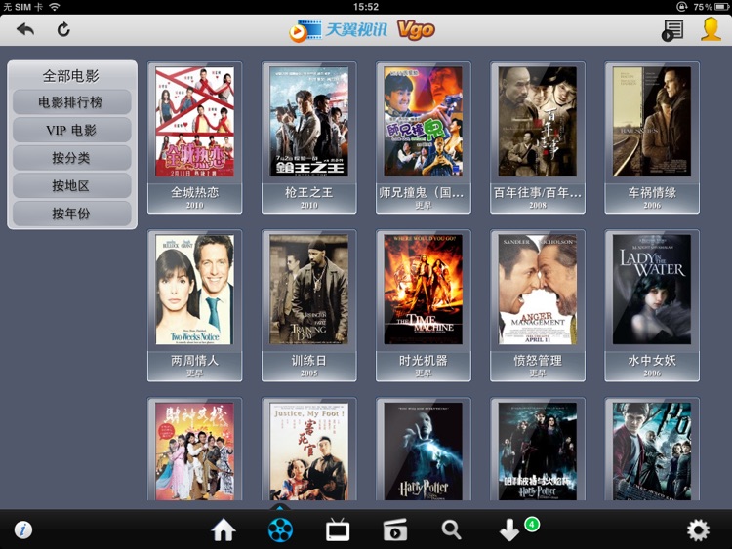Open the Training Day poster
The image size is (732, 549).
[309, 290]
